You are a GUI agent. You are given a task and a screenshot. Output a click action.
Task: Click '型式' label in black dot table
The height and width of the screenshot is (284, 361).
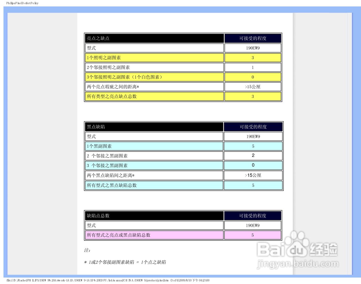pyautogui.click(x=91, y=136)
